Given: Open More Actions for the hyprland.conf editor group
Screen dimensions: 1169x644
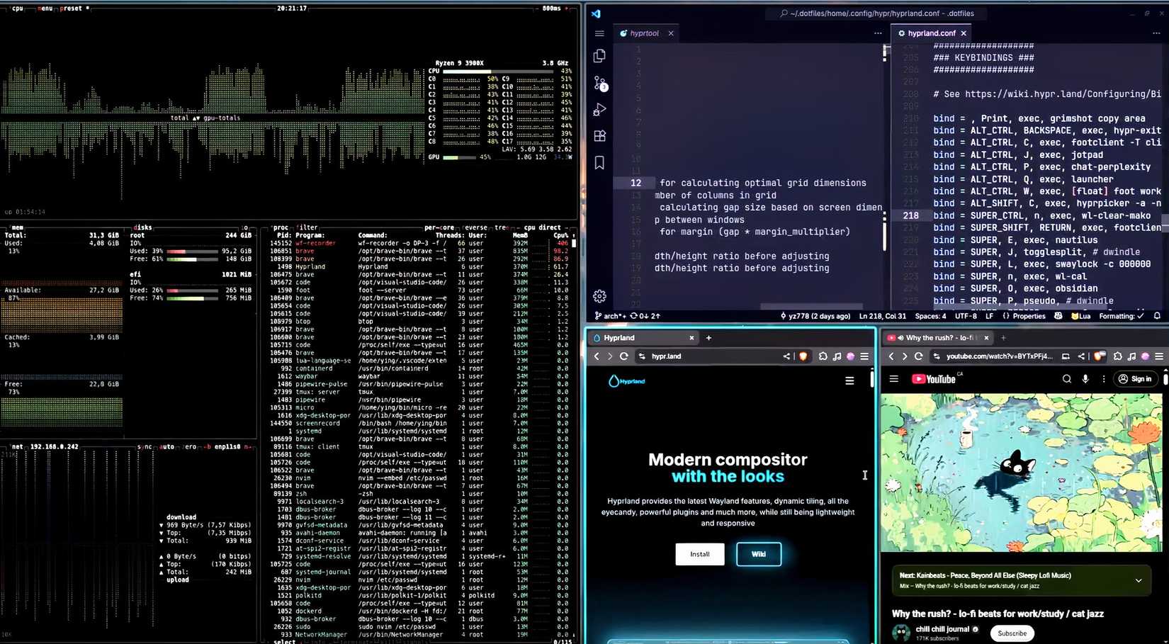Looking at the screenshot, I should pos(1156,33).
